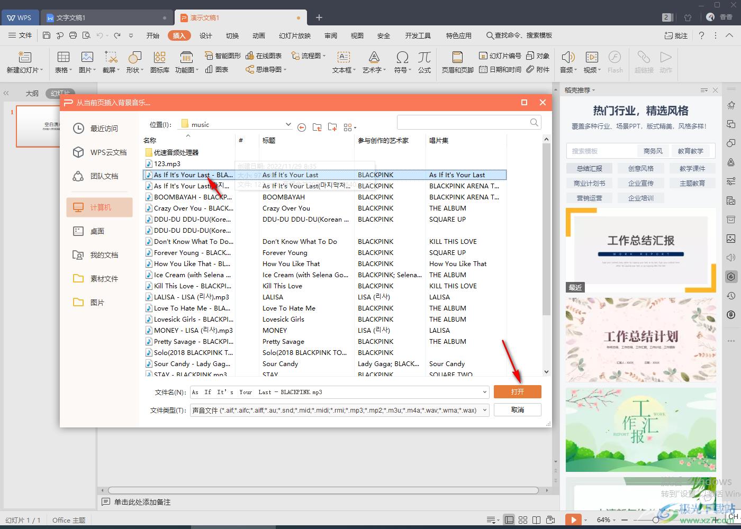Click the Open button in dialog
The image size is (741, 529).
pos(517,391)
